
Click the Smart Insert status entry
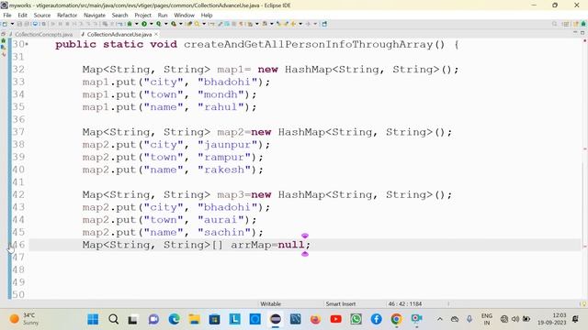pos(341,303)
